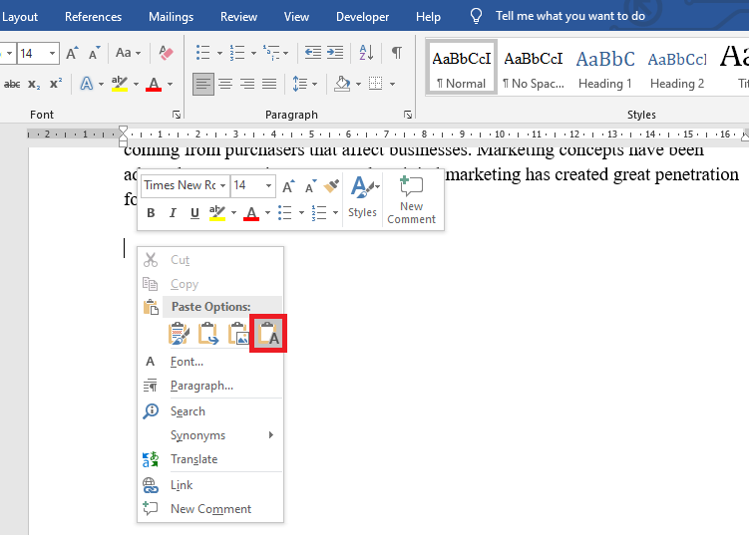This screenshot has height=535, width=749.
Task: Decrease font size in the ribbon
Action: tap(94, 53)
